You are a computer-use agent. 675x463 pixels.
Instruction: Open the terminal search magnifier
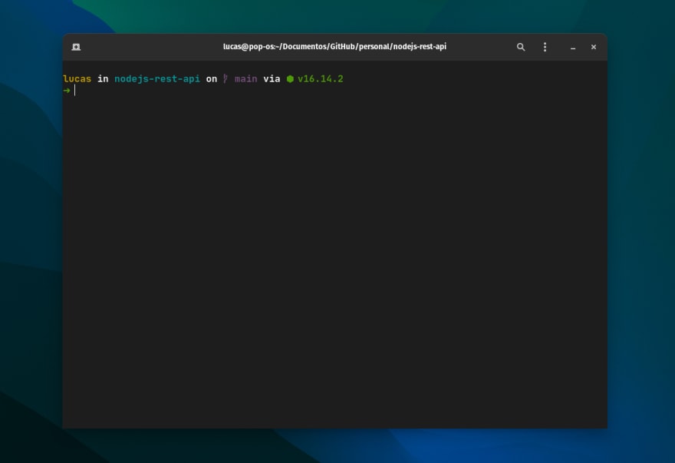click(x=521, y=47)
